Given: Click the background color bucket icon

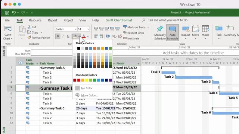Looking at the screenshot, I should (75, 36).
